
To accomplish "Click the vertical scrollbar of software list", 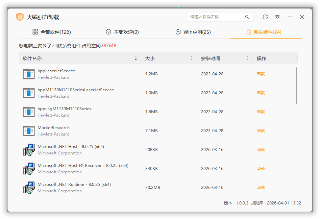I will point(296,86).
